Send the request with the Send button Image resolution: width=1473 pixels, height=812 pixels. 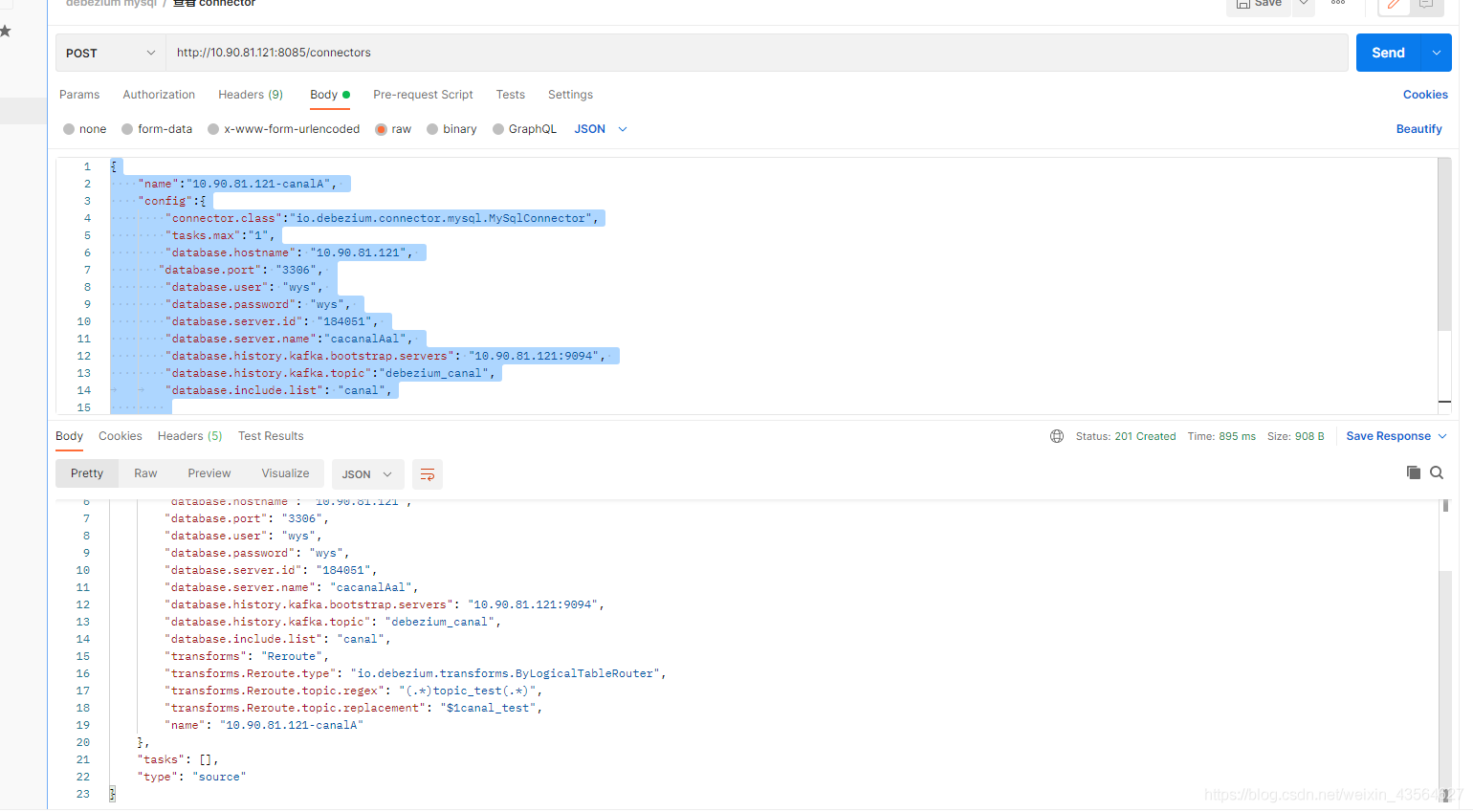(x=1389, y=53)
